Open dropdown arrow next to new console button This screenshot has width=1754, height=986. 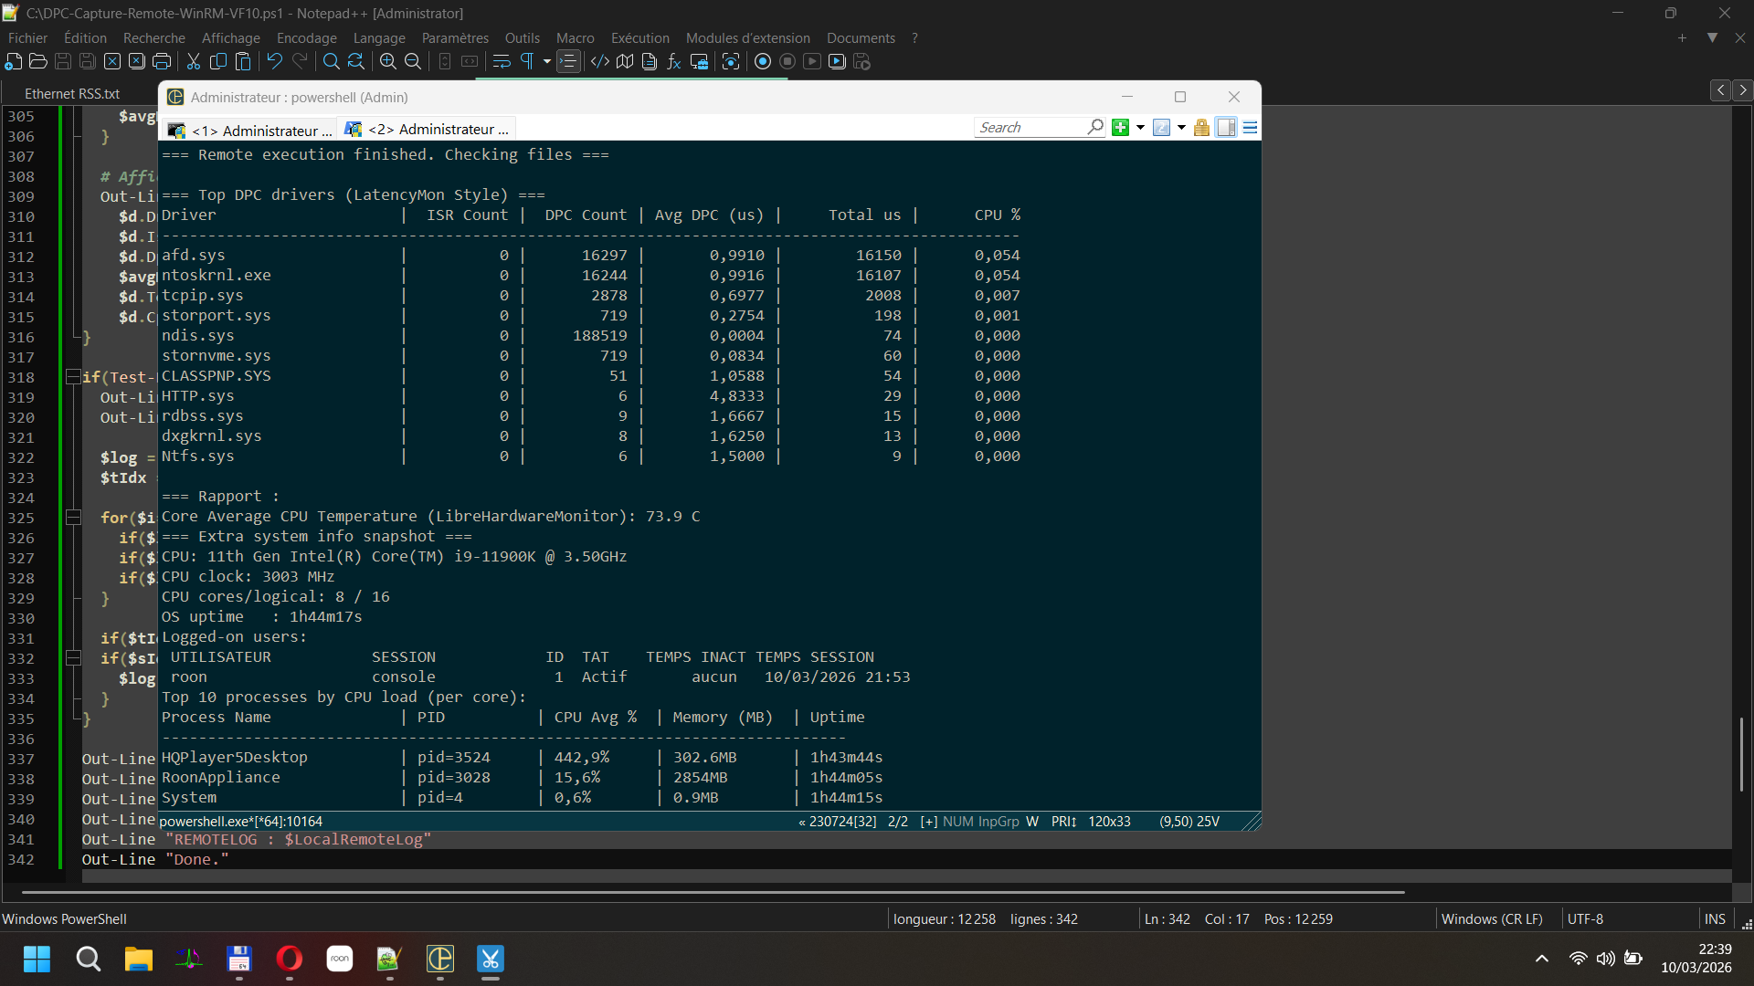point(1140,128)
